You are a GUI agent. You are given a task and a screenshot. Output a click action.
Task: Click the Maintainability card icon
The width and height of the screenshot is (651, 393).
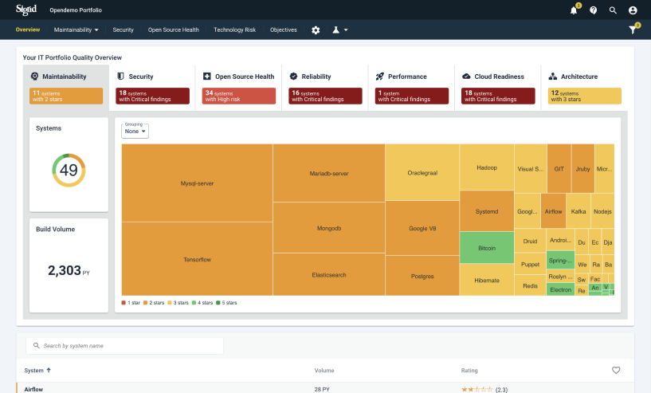tap(35, 77)
